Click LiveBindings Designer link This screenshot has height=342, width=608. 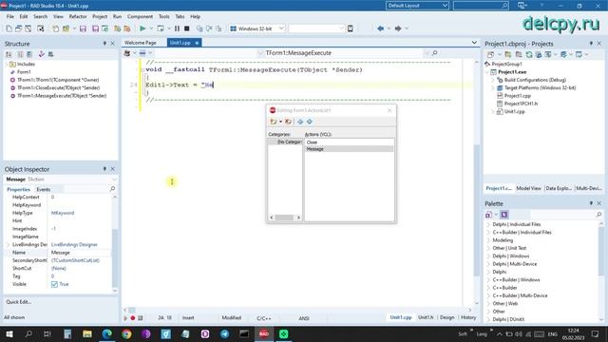point(74,245)
